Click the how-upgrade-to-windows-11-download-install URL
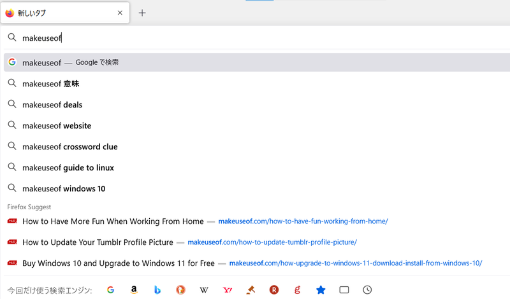Image resolution: width=510 pixels, height=299 pixels. (356, 263)
